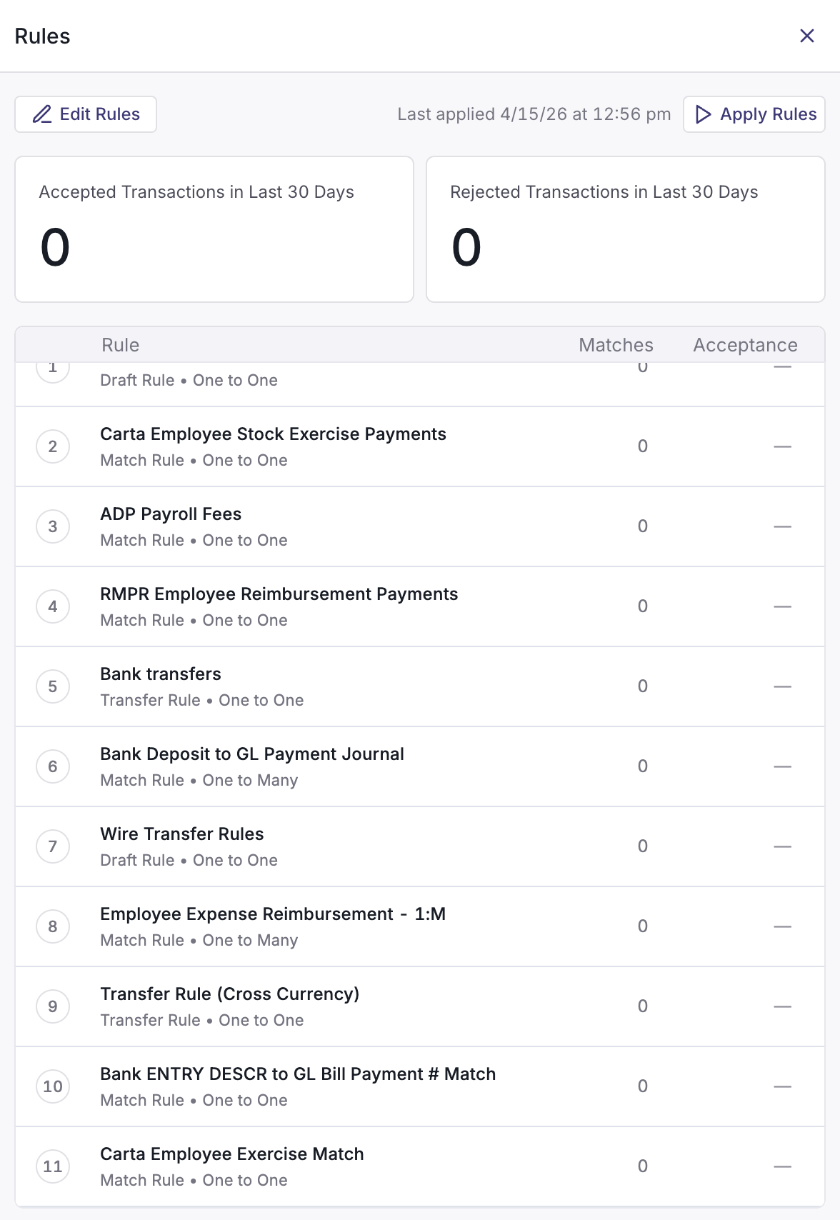Click the number 2 circle badge

[53, 446]
